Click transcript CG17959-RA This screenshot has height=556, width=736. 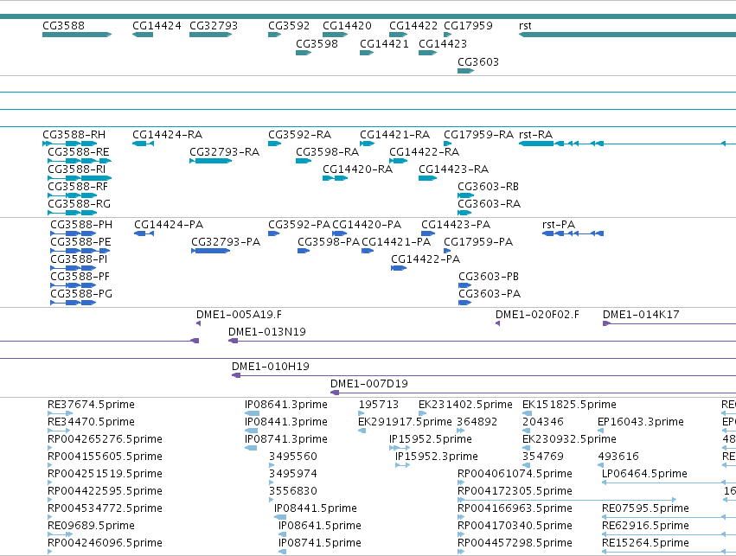point(479,135)
